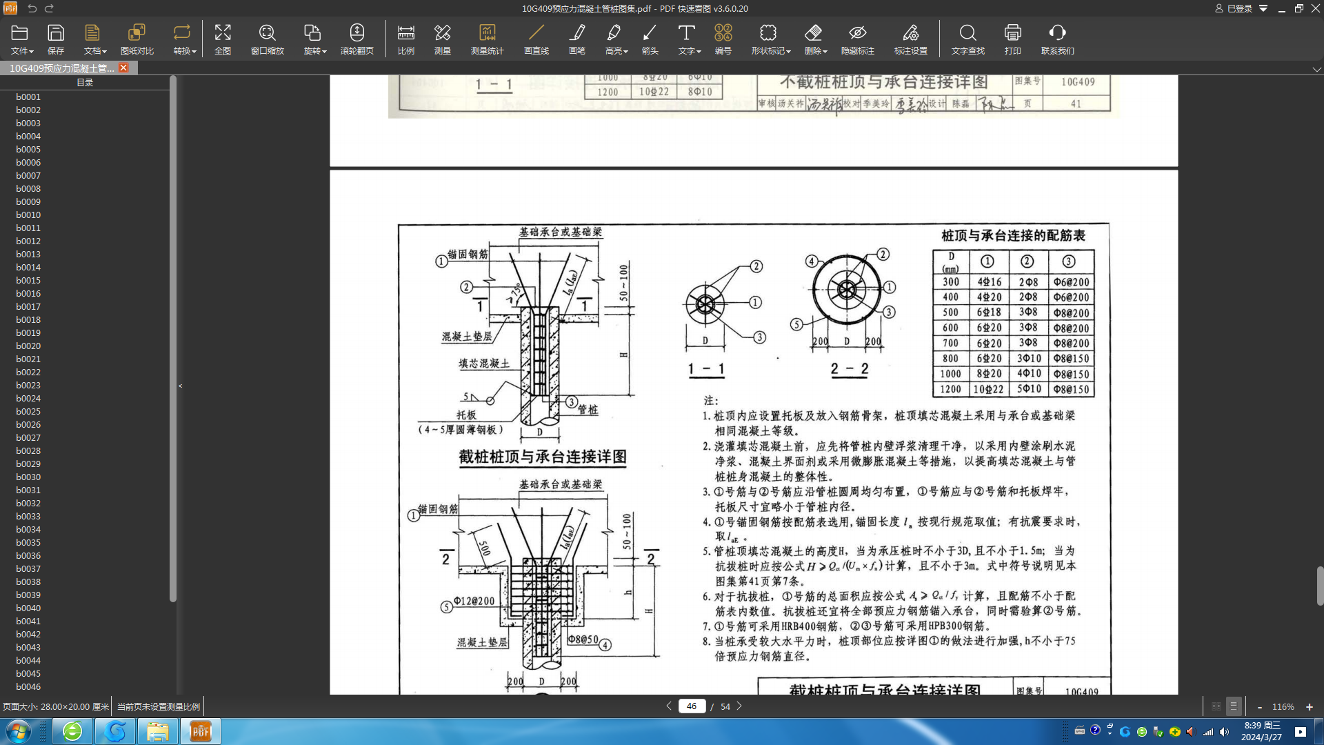The image size is (1324, 745).
Task: Expand the 转换 dropdown arrow
Action: click(x=194, y=52)
